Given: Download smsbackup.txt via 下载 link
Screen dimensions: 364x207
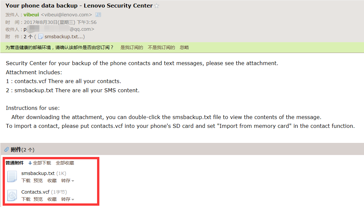Looking at the screenshot, I should (26, 181).
